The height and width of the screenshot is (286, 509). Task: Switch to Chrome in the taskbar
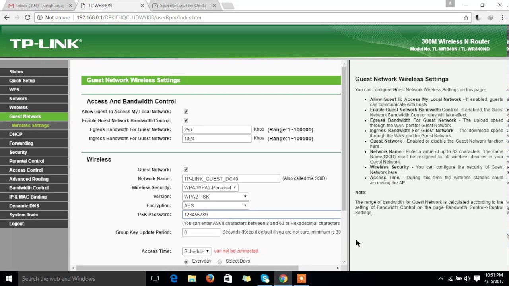283,279
